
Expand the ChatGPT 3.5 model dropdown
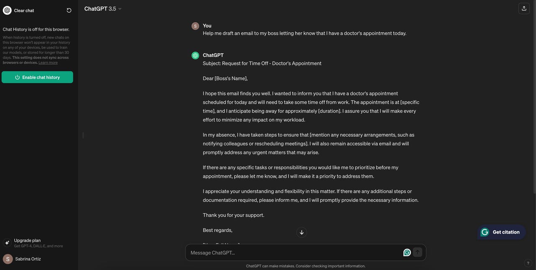click(x=103, y=8)
